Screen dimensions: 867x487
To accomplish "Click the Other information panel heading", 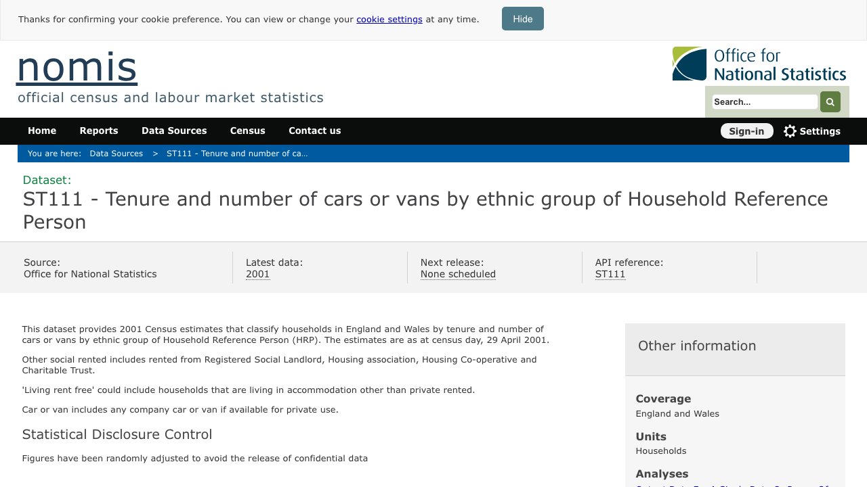I will pos(697,346).
